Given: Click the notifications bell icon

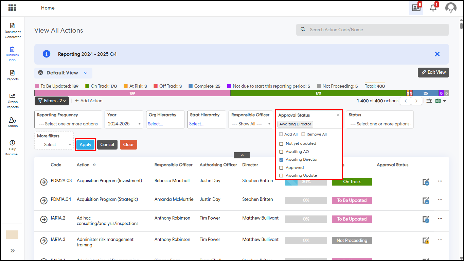Looking at the screenshot, I should pyautogui.click(x=433, y=8).
